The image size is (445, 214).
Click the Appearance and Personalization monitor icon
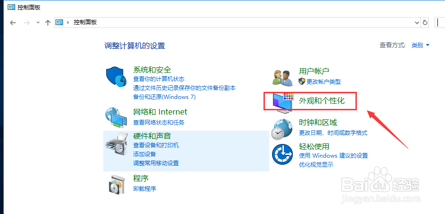(x=283, y=103)
